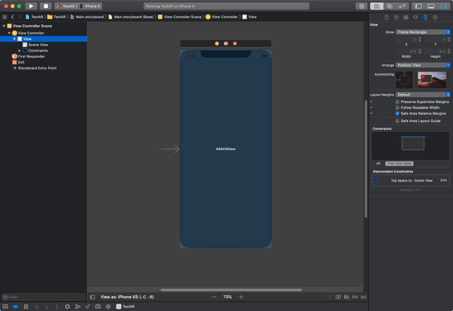The height and width of the screenshot is (311, 453).
Task: Open the Identity inspector tab
Action: click(406, 17)
